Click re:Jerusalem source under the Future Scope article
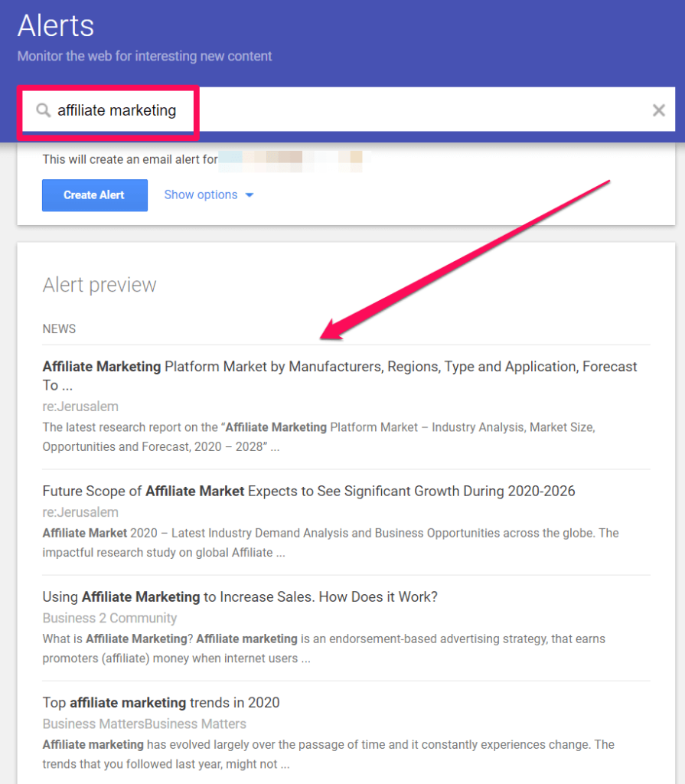The image size is (685, 784). point(80,512)
